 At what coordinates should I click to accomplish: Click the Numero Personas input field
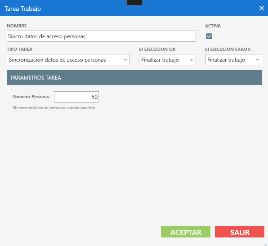tap(76, 97)
